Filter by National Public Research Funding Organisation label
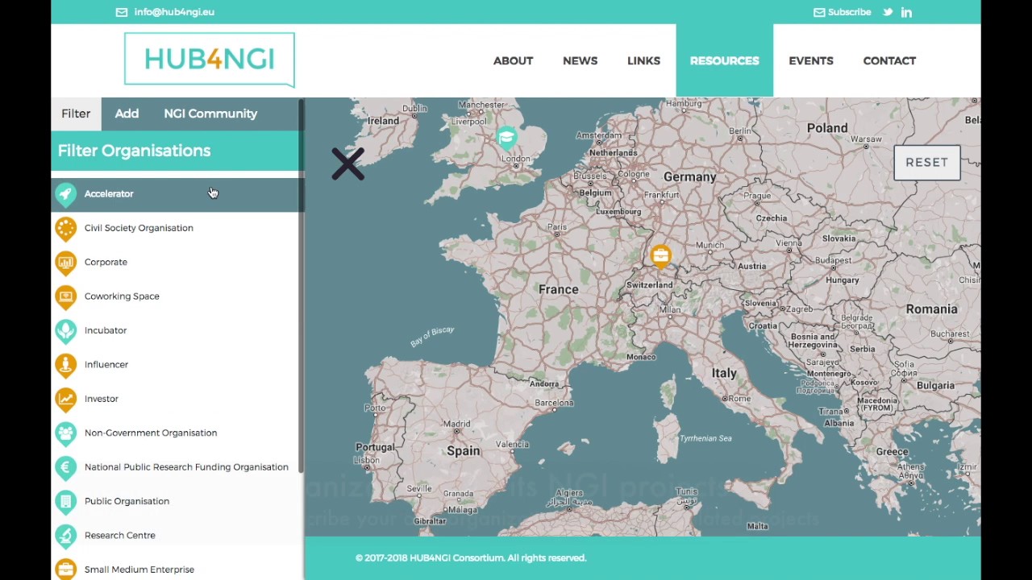 point(186,467)
